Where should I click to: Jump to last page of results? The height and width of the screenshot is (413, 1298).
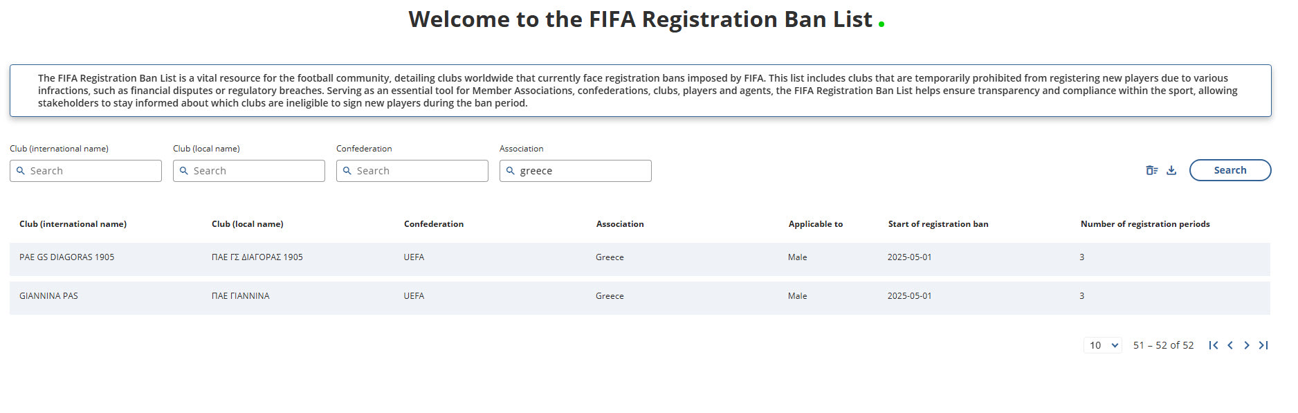coord(1263,345)
